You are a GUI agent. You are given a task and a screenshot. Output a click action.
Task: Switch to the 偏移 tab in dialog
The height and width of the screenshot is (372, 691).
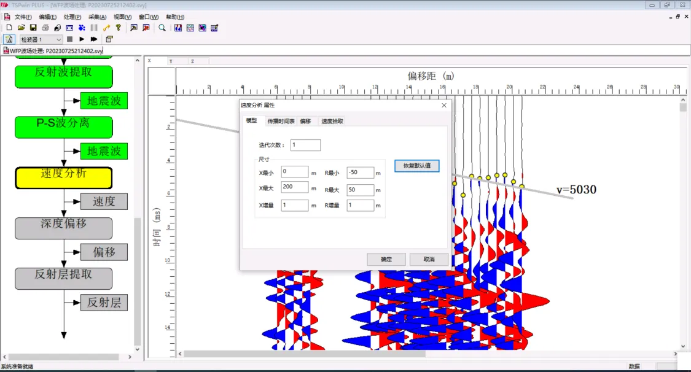pyautogui.click(x=305, y=121)
